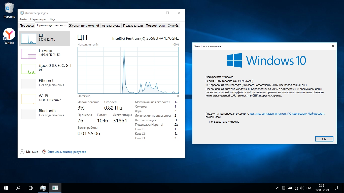The image size is (344, 193).
Task: Open the Параметры menu
Action: [38, 19]
